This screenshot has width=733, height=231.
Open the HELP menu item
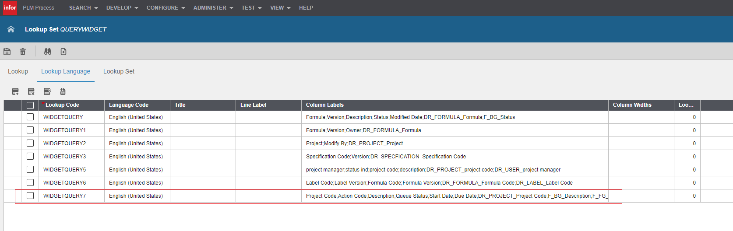[306, 8]
